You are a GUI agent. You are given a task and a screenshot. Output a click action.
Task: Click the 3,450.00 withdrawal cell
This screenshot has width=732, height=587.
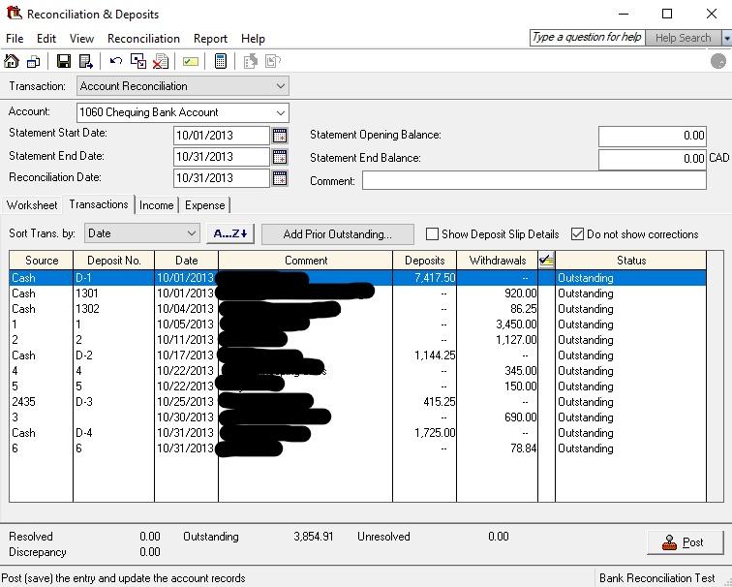click(x=497, y=324)
